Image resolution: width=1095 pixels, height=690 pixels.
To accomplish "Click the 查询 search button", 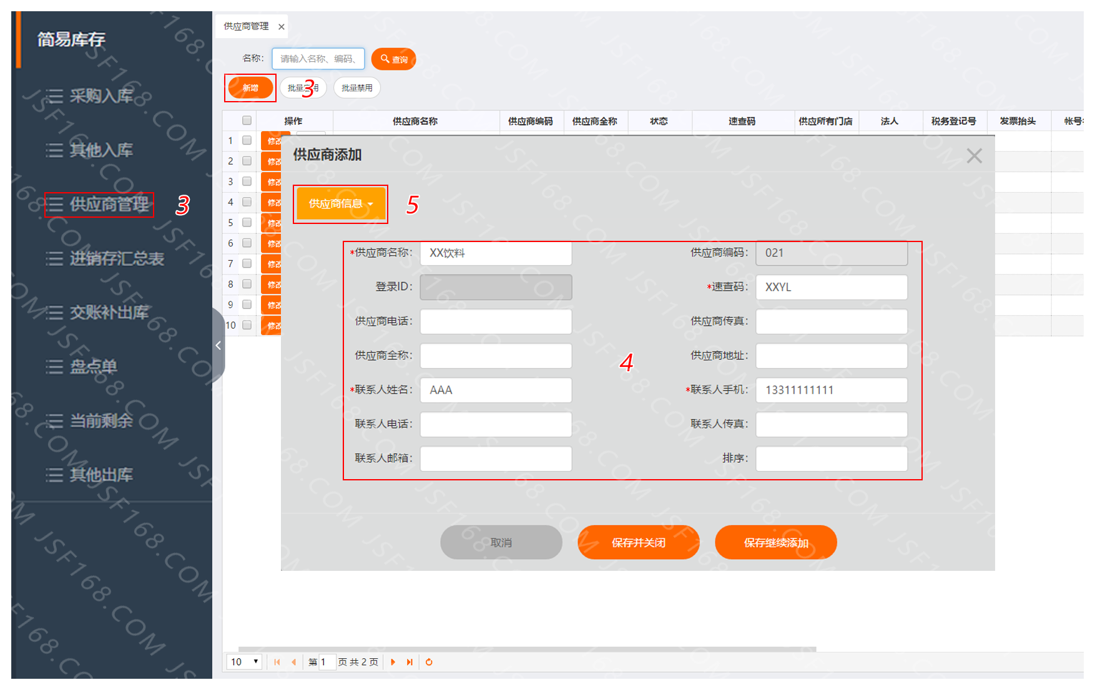I will (x=393, y=59).
